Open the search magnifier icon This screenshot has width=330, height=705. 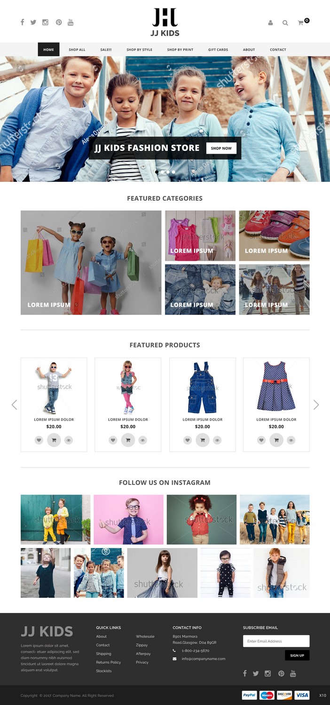click(285, 23)
